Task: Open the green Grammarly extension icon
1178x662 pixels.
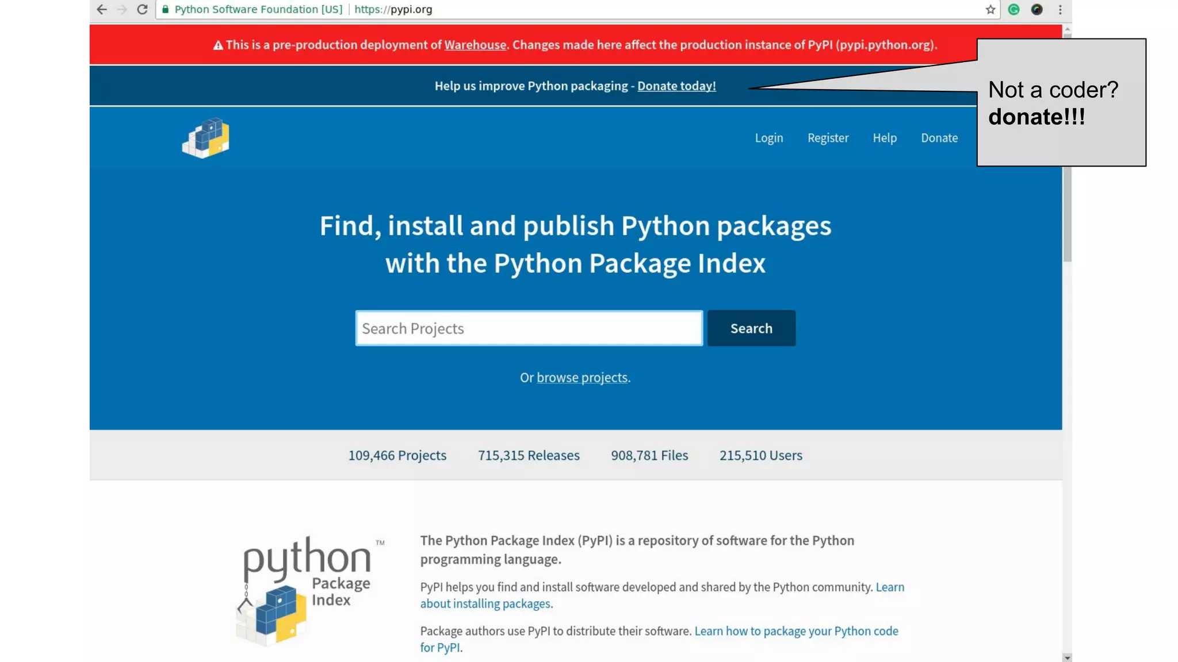Action: pyautogui.click(x=1014, y=9)
